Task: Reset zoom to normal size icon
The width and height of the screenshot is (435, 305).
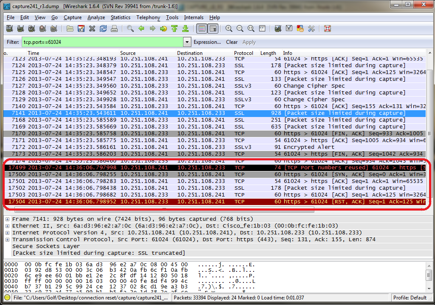Action: click(x=251, y=29)
